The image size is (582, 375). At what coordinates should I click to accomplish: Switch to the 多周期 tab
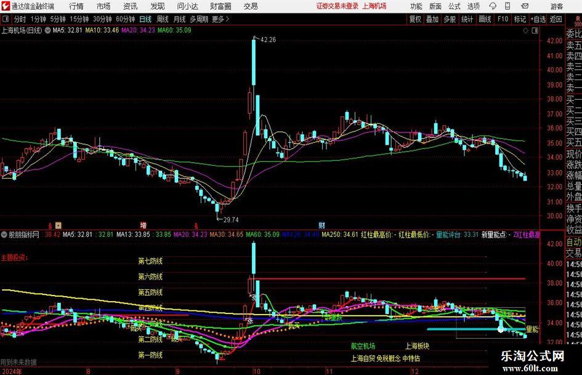[199, 19]
